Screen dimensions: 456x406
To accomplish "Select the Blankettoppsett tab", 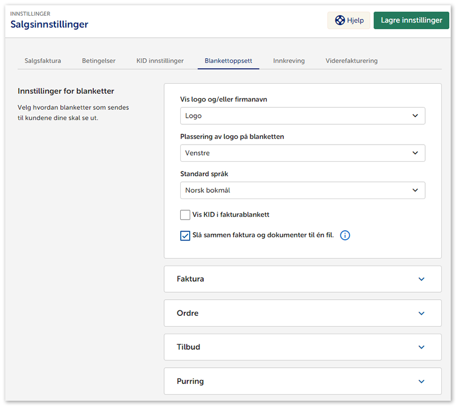I will pos(229,61).
